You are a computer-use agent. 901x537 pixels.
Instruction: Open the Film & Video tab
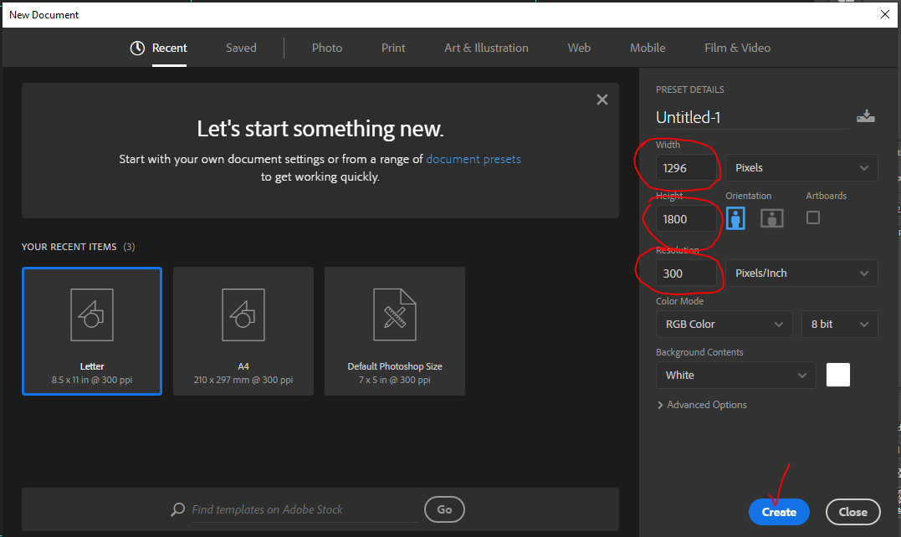tap(737, 49)
